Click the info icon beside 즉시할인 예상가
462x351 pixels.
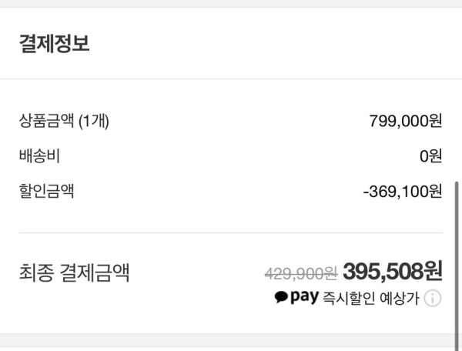point(433,299)
